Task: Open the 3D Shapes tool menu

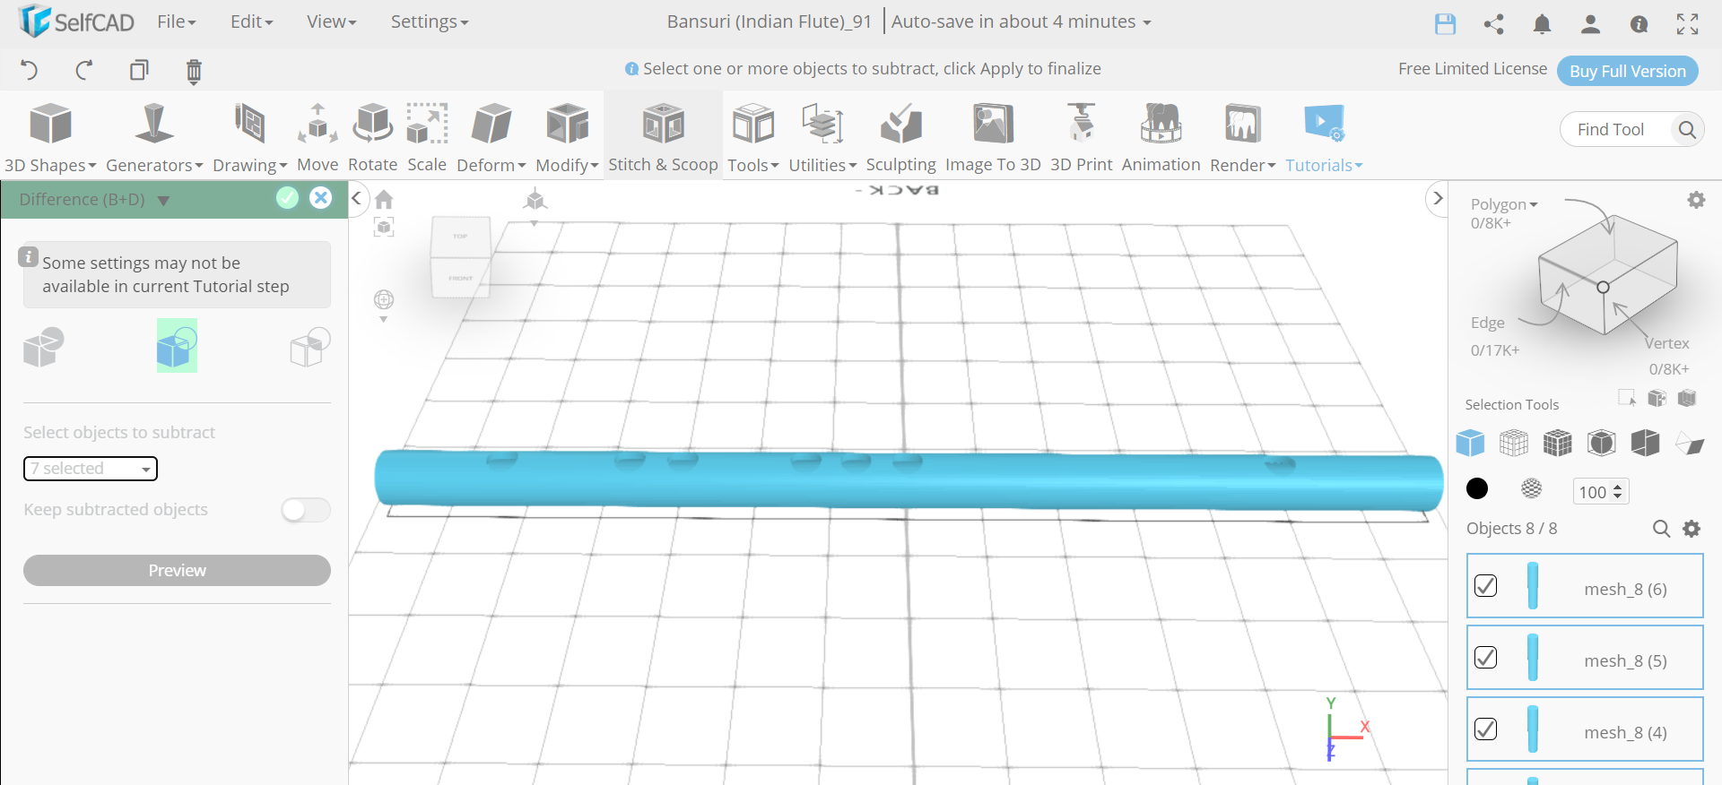Action: pos(50,136)
